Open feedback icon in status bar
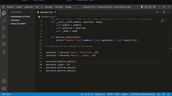The height and width of the screenshot is (96, 172). click(x=163, y=94)
